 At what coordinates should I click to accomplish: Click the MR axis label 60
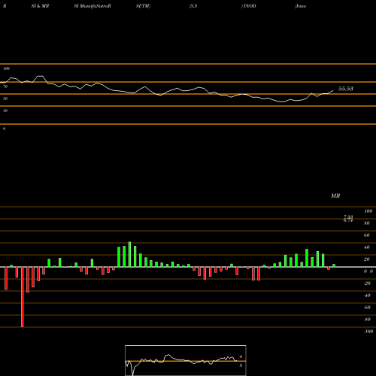[367, 235]
